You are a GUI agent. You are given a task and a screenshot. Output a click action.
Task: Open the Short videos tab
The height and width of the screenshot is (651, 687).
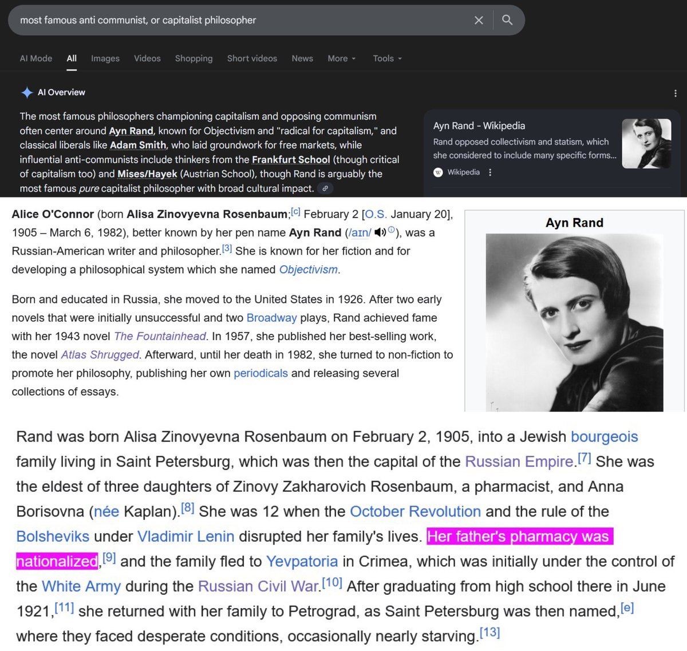tap(252, 58)
